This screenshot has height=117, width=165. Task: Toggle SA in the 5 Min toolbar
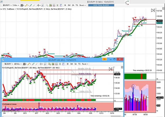coord(73,5)
